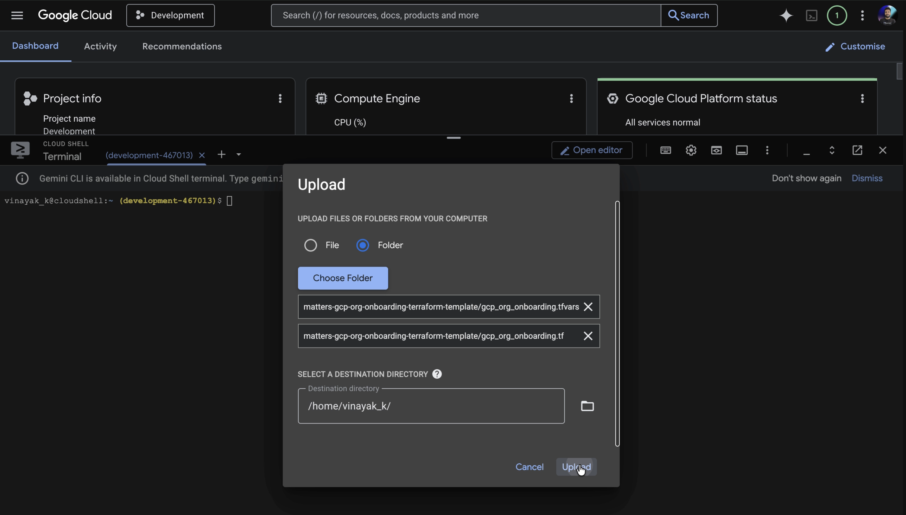The width and height of the screenshot is (906, 515).
Task: Open Cloud Shell three-dot more menu
Action: pos(767,150)
